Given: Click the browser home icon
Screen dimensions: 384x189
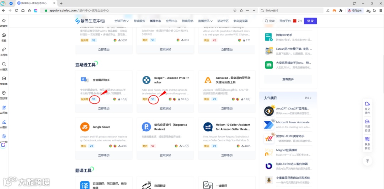Looking at the screenshot, I should coord(23,11).
